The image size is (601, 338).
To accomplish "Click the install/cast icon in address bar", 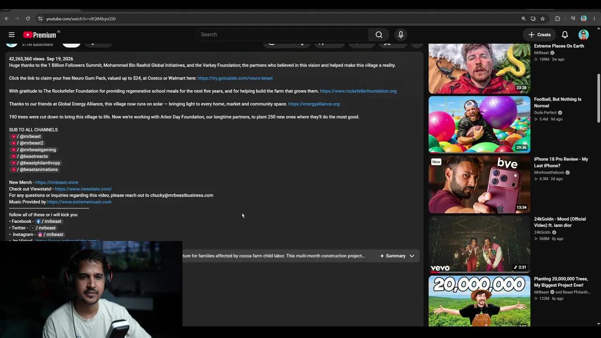I will pos(533,19).
